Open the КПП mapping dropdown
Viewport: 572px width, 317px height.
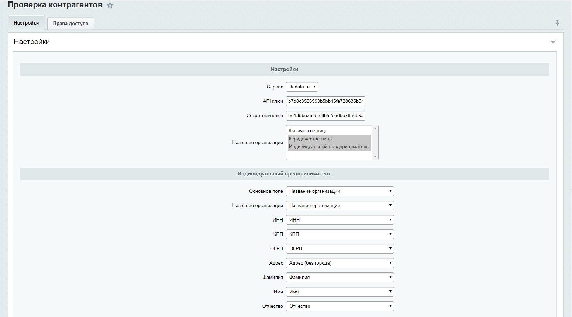[340, 234]
